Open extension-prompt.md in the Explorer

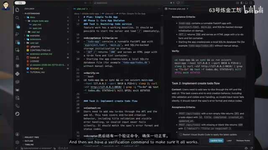41,54
